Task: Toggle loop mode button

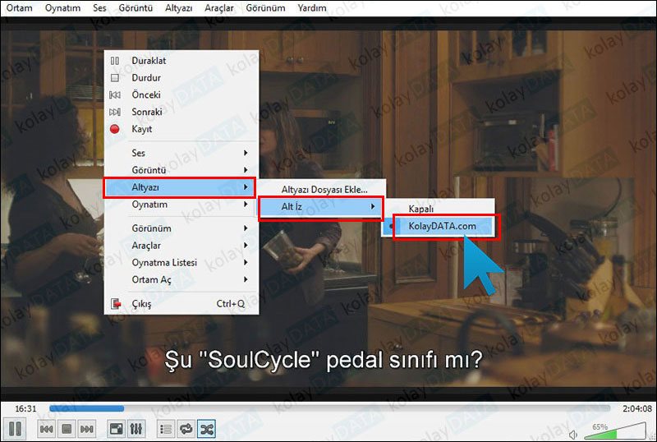Action: pos(186,429)
